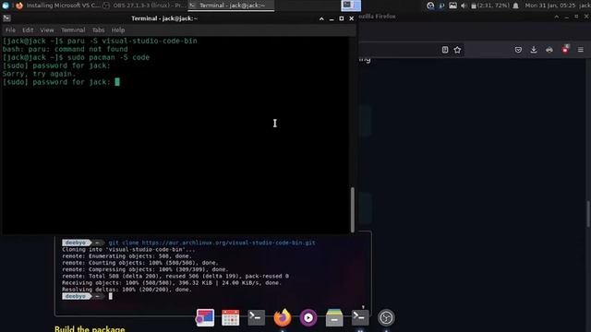591x332 pixels.
Task: Open the volume speaker tray icon
Action: (464, 6)
